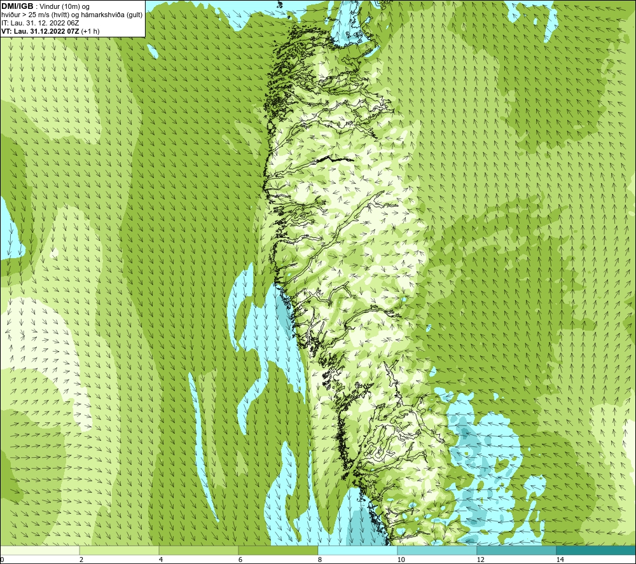Click the legend scale label 4
Image resolution: width=636 pixels, height=564 pixels.
coord(161,560)
